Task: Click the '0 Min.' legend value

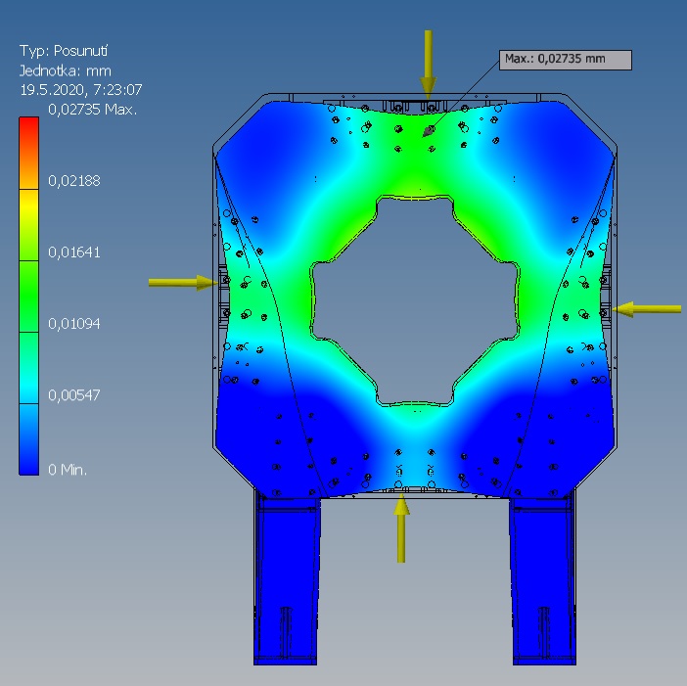Action: click(68, 470)
